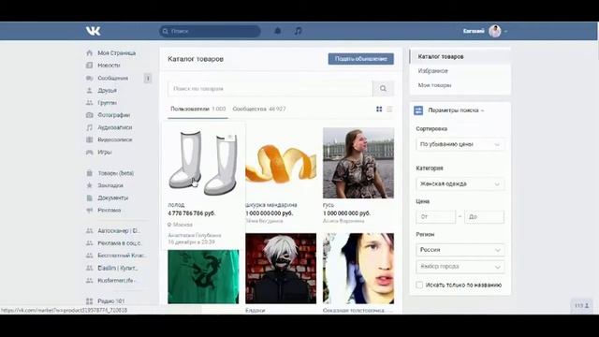Select Мои товары in right menu
Image resolution: width=599 pixels, height=337 pixels.
(460, 85)
